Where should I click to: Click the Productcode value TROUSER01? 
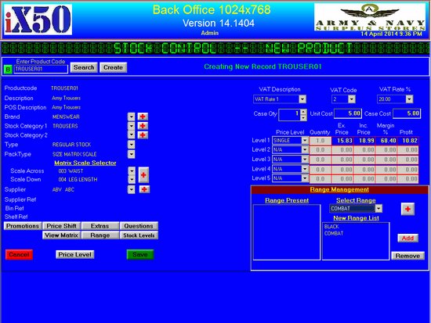tap(64, 88)
